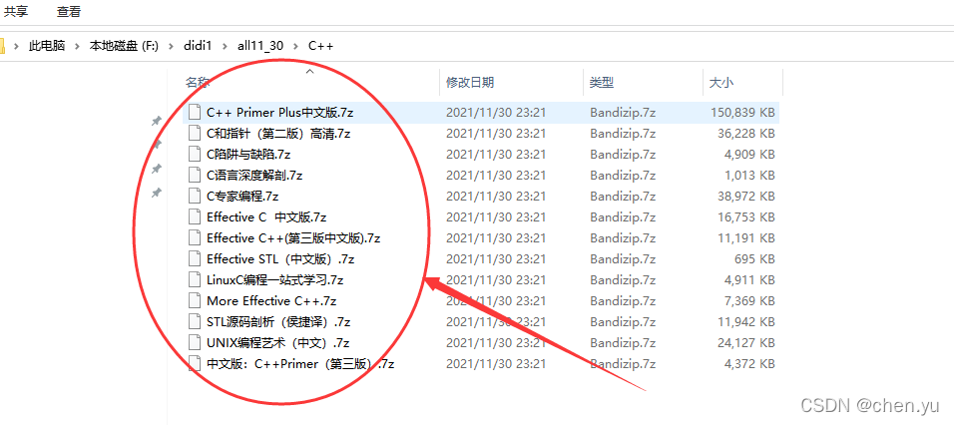The width and height of the screenshot is (954, 425).
Task: Go to didi1 folder in address path
Action: pos(198,46)
